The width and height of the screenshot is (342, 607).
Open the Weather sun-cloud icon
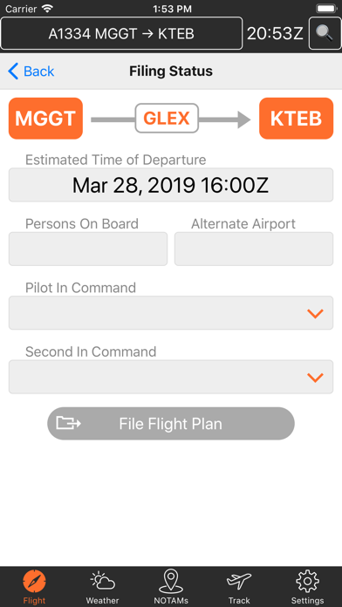pos(102,581)
